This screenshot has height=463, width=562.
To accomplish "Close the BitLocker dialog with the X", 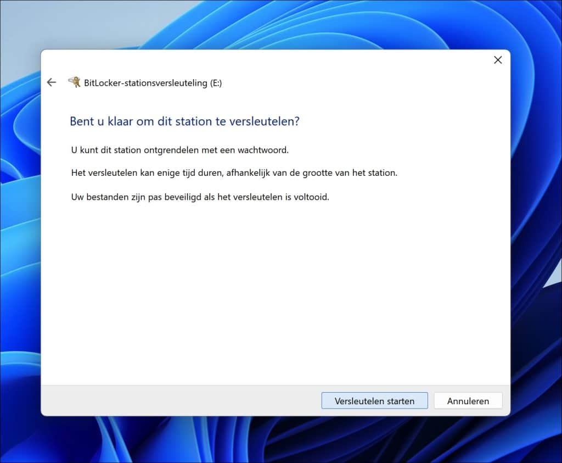I will point(498,60).
